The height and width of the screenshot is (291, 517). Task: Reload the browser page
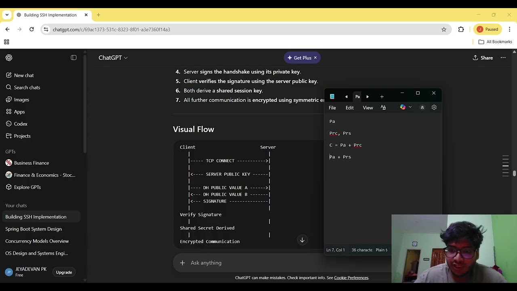tap(32, 30)
